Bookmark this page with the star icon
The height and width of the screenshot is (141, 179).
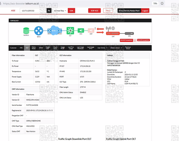pos(162,4)
